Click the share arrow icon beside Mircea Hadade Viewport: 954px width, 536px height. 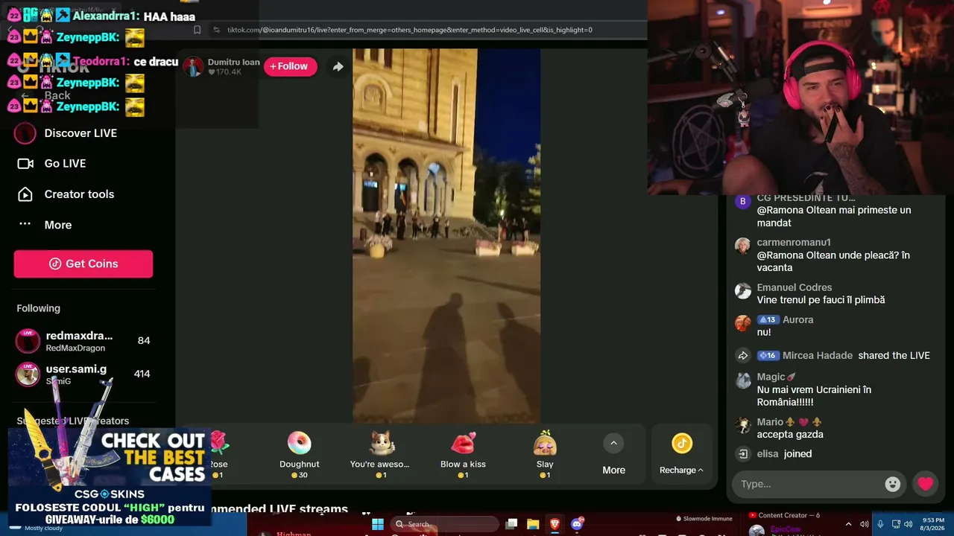tap(742, 356)
